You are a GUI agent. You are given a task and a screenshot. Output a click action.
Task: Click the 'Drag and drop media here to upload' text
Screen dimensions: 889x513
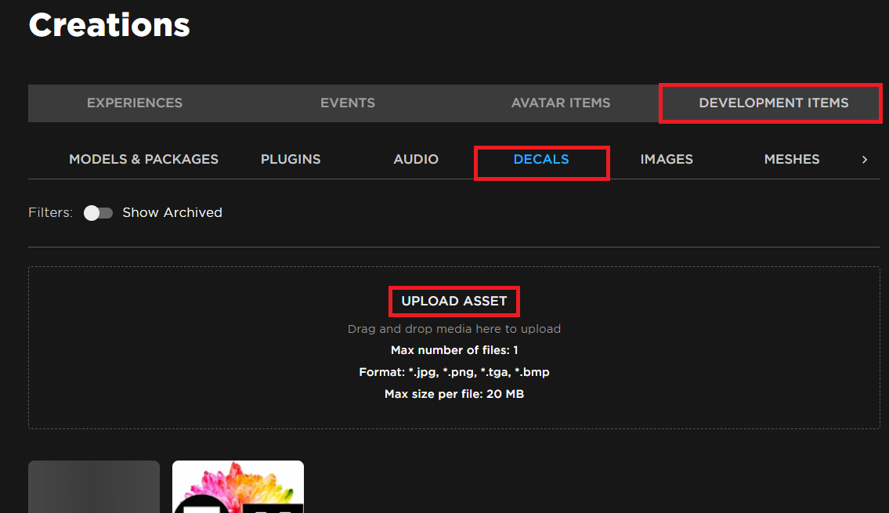[x=454, y=329]
